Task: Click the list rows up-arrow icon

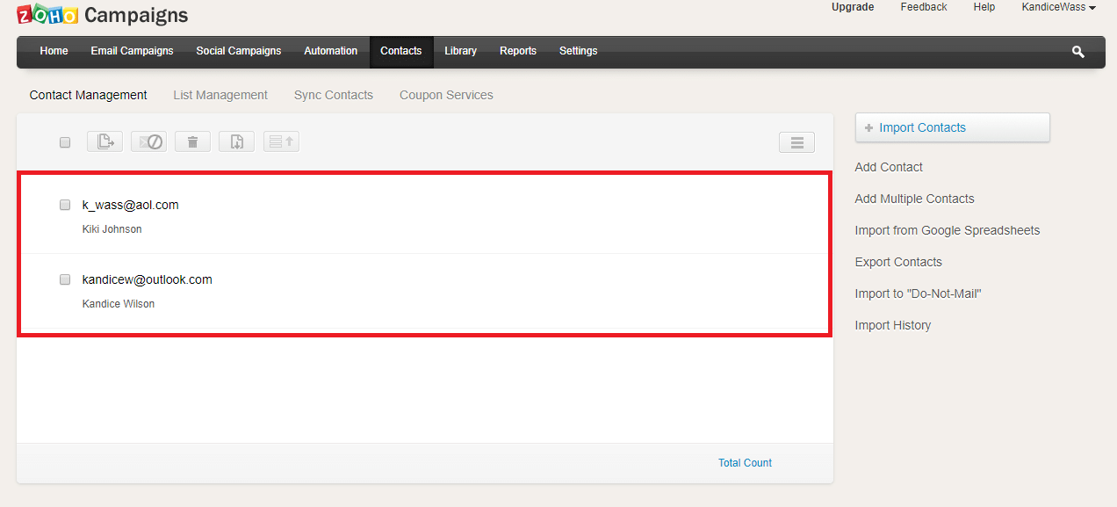Action: [x=281, y=141]
